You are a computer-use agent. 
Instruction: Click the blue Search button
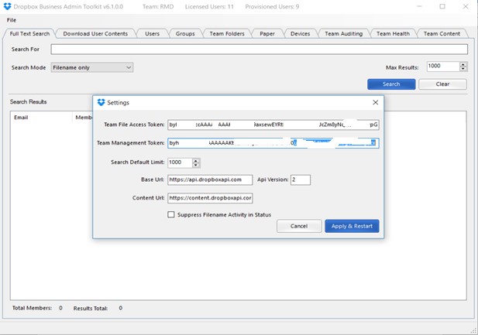(391, 84)
